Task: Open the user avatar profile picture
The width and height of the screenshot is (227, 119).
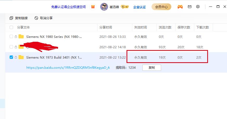Action: (104, 7)
